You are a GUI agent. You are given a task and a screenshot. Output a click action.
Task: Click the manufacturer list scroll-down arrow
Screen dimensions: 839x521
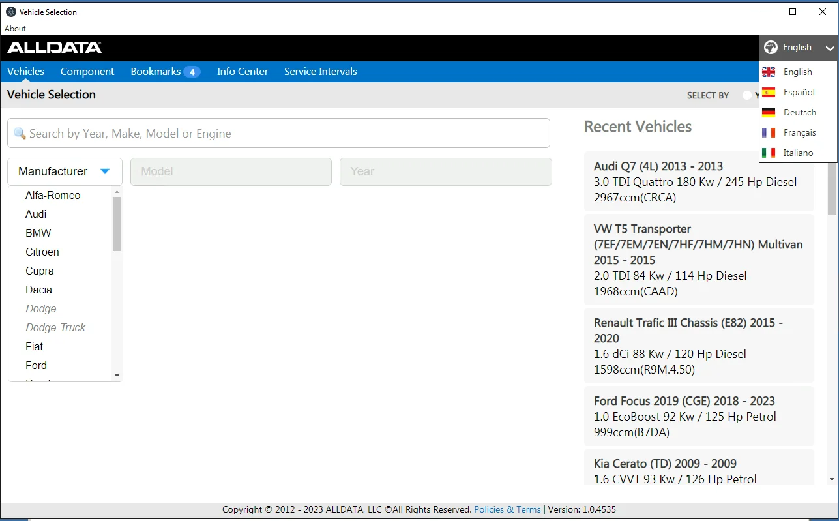(x=117, y=376)
